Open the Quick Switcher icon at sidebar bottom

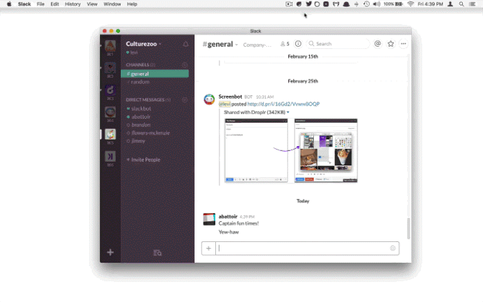tap(157, 253)
